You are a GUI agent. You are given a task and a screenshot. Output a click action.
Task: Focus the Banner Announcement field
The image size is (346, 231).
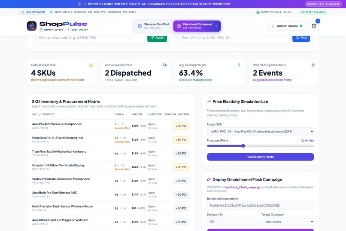tap(261, 206)
